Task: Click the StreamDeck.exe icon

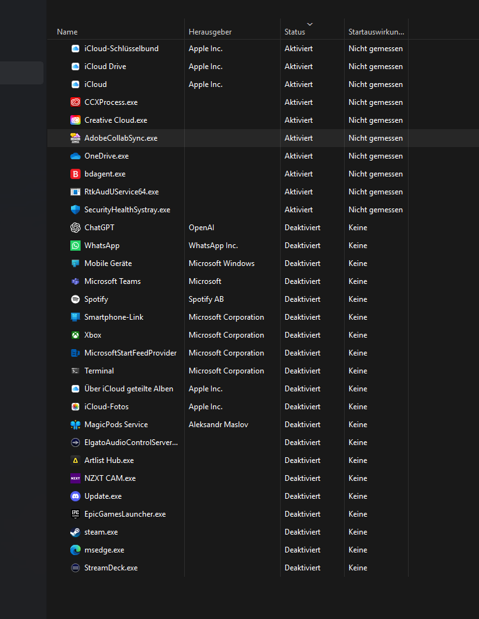Action: [x=75, y=568]
